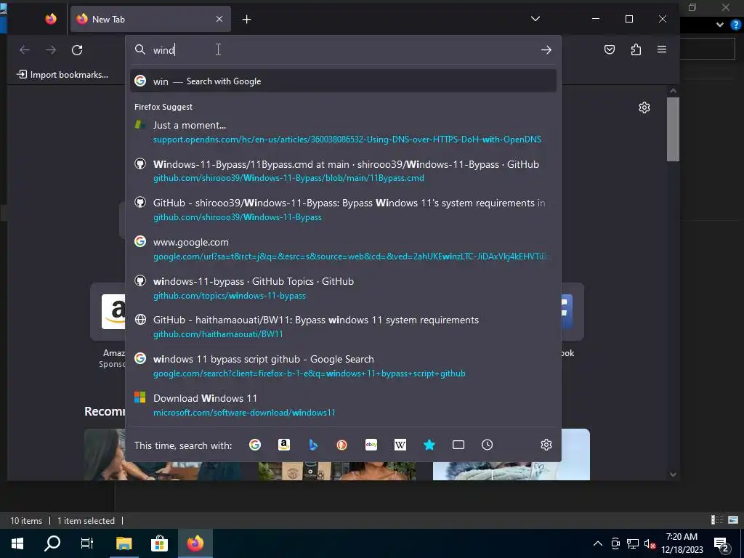
Task: Open search settings gear in dropdown
Action: coord(546,445)
